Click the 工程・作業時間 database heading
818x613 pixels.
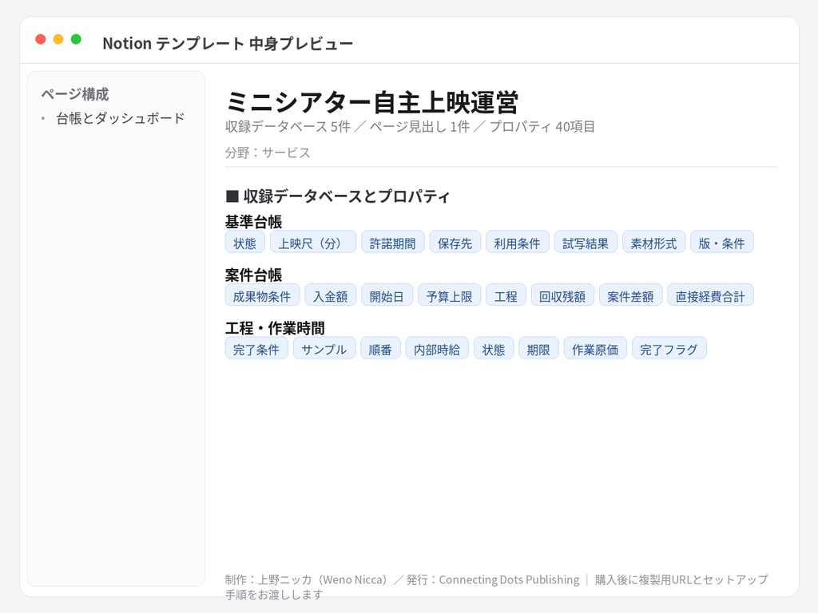tap(275, 328)
